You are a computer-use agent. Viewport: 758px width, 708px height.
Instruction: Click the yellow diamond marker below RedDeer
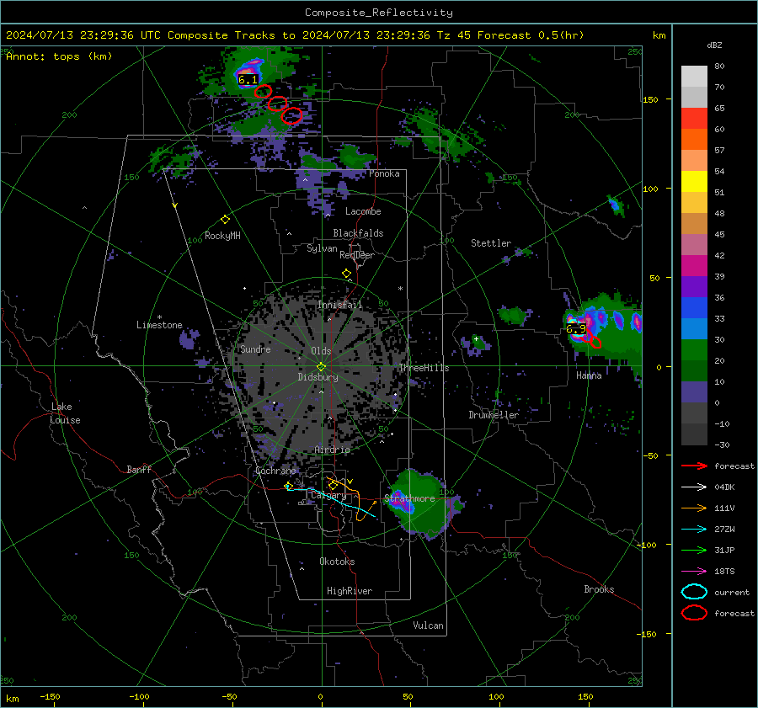coord(346,274)
